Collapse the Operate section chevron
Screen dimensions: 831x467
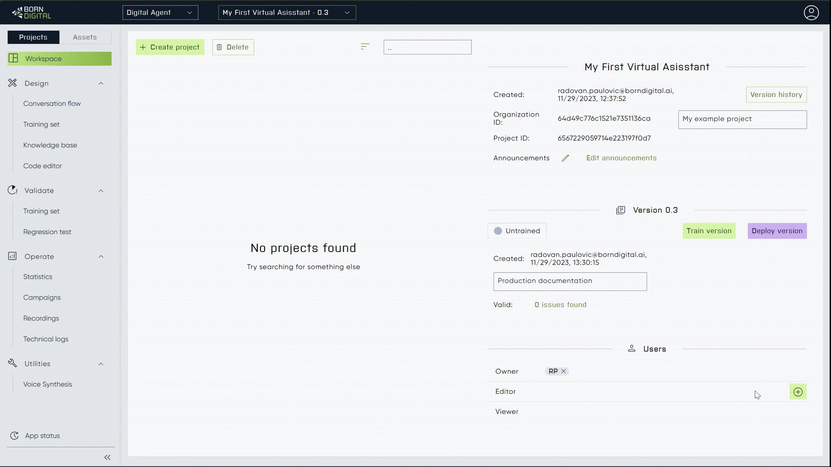click(x=101, y=256)
